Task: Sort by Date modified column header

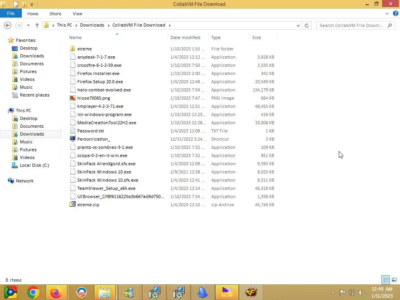Action: [x=188, y=37]
